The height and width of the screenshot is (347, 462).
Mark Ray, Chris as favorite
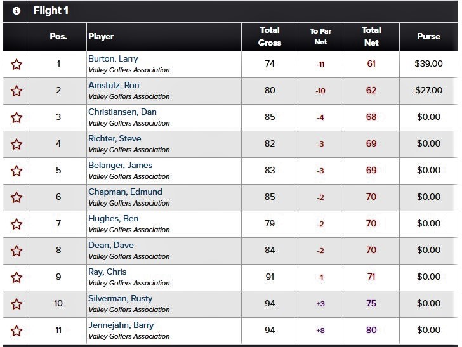point(16,278)
